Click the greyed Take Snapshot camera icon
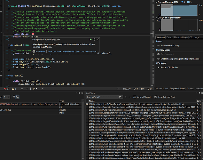This screenshot has width=203, height=160. pos(158,54)
